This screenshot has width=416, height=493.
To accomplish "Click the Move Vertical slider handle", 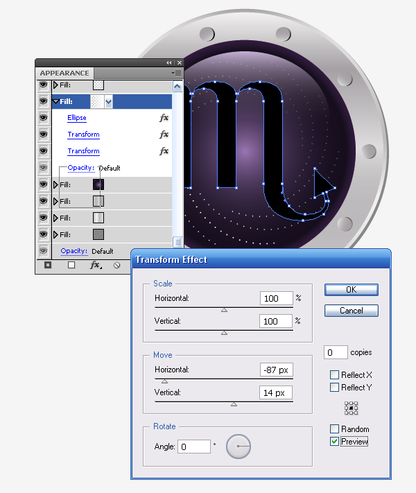I will (x=234, y=404).
